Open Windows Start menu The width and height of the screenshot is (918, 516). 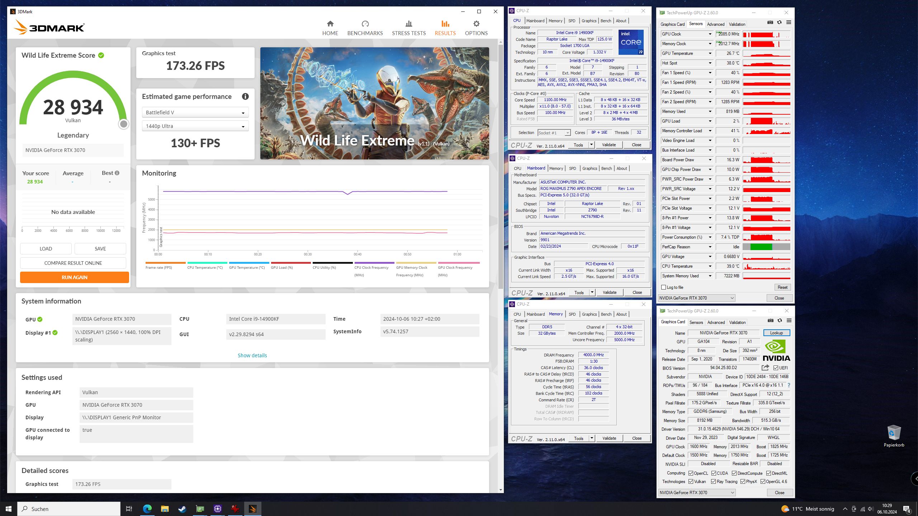point(9,509)
